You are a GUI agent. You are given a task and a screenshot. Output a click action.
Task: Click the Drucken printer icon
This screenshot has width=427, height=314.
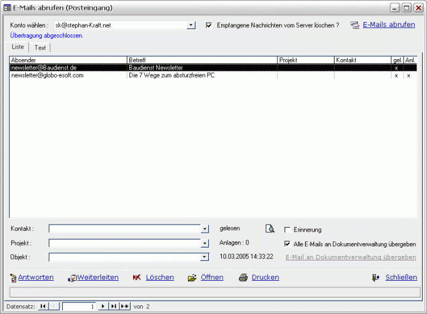[x=243, y=278]
